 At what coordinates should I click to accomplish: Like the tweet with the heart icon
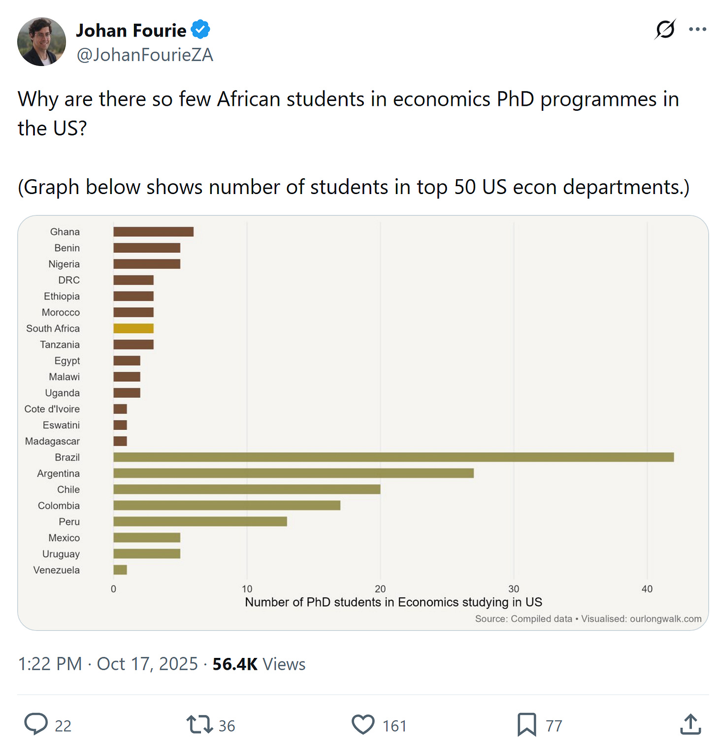point(363,725)
